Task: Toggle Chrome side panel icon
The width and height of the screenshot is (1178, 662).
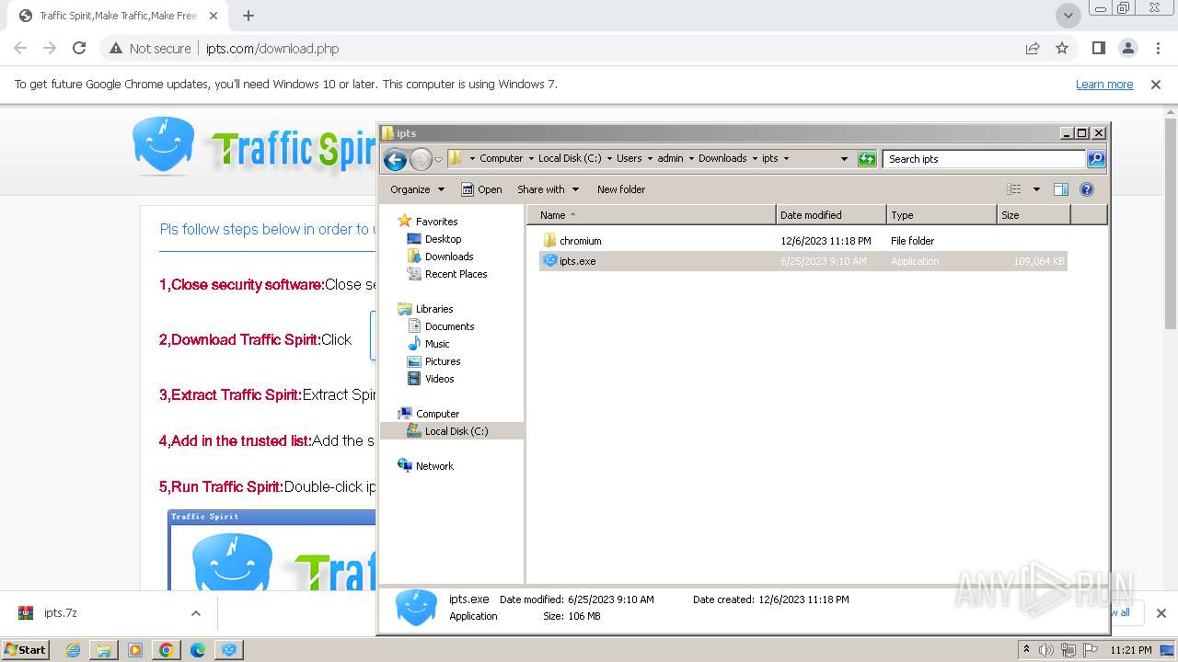Action: (1098, 49)
